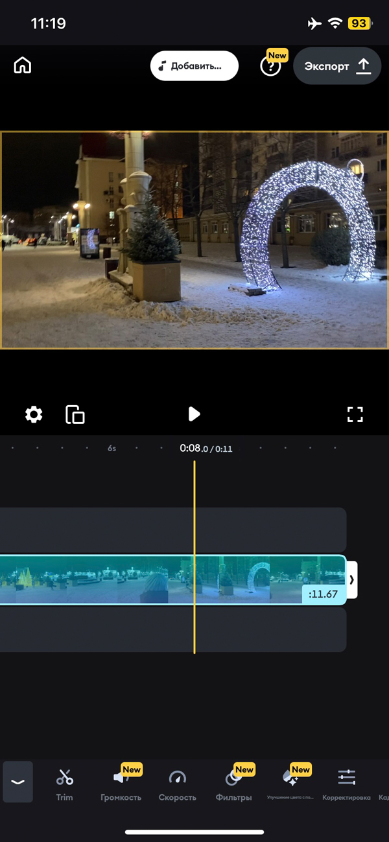Play the video preview
Image resolution: width=389 pixels, height=842 pixels.
coord(194,414)
